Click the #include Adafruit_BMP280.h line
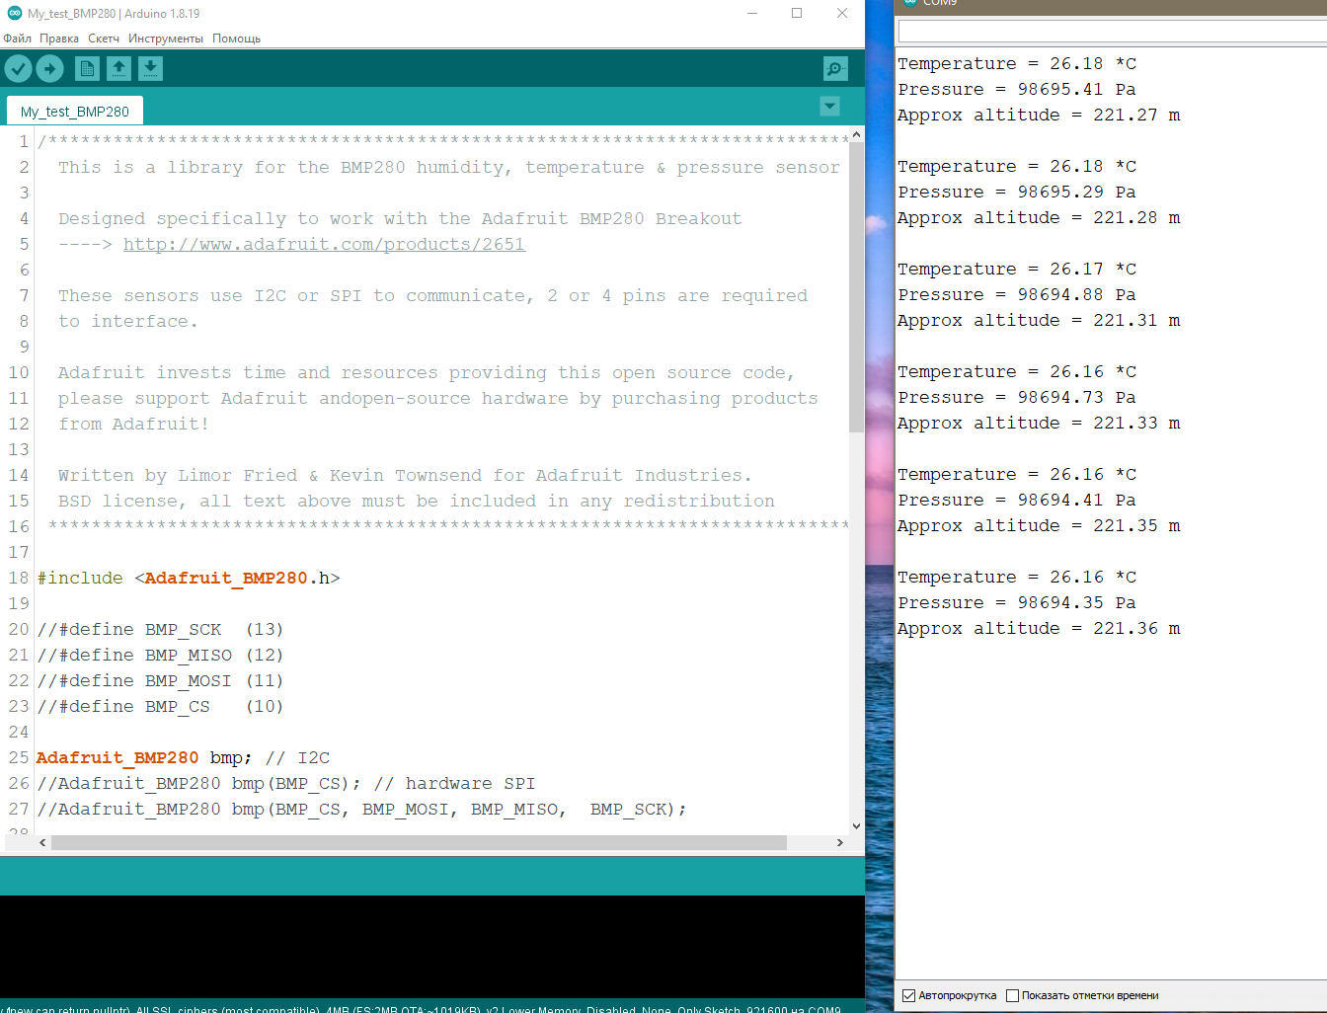This screenshot has height=1013, width=1327. coord(189,578)
